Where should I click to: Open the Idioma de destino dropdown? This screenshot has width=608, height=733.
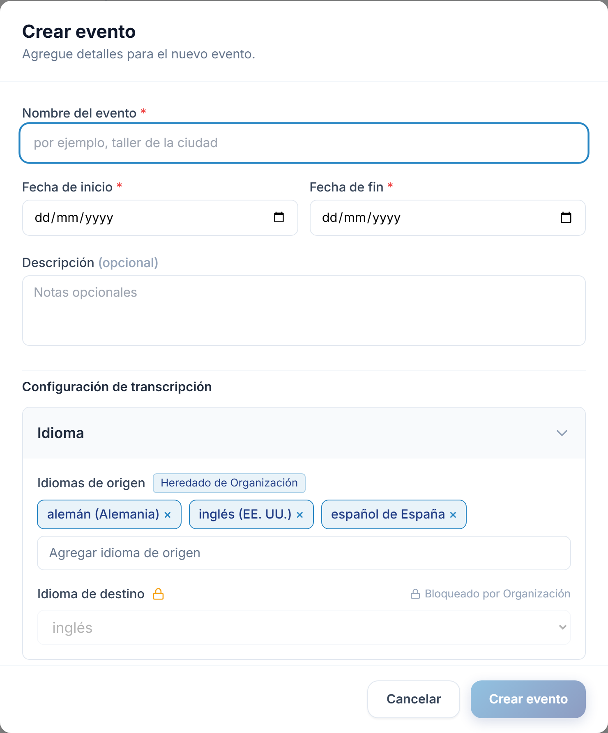[304, 627]
